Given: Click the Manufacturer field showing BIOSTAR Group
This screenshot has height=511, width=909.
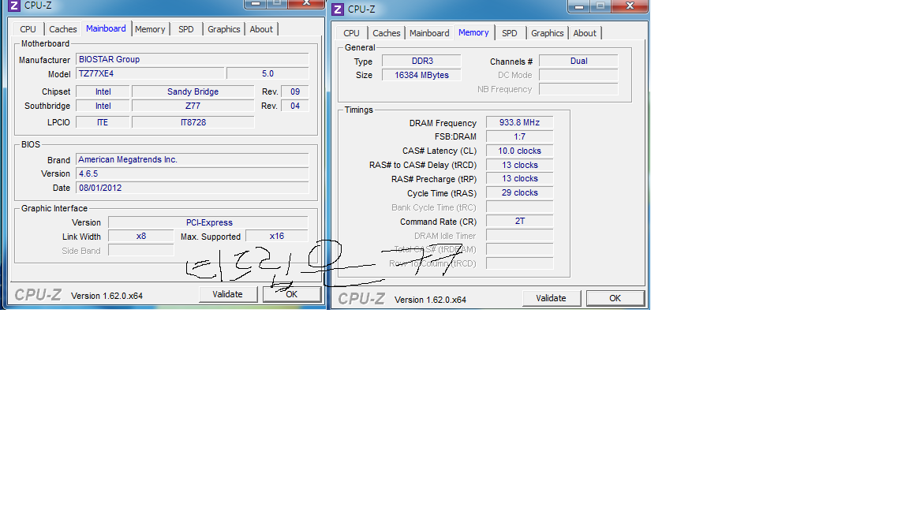Looking at the screenshot, I should point(192,60).
